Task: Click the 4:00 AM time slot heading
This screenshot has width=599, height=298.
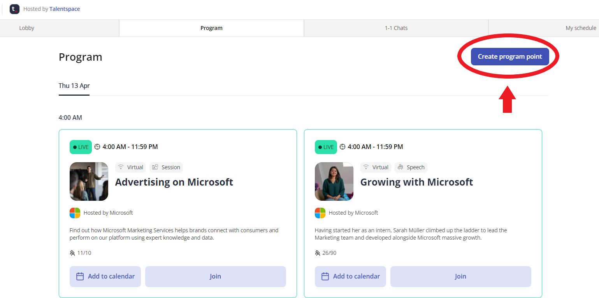Action: (x=70, y=117)
